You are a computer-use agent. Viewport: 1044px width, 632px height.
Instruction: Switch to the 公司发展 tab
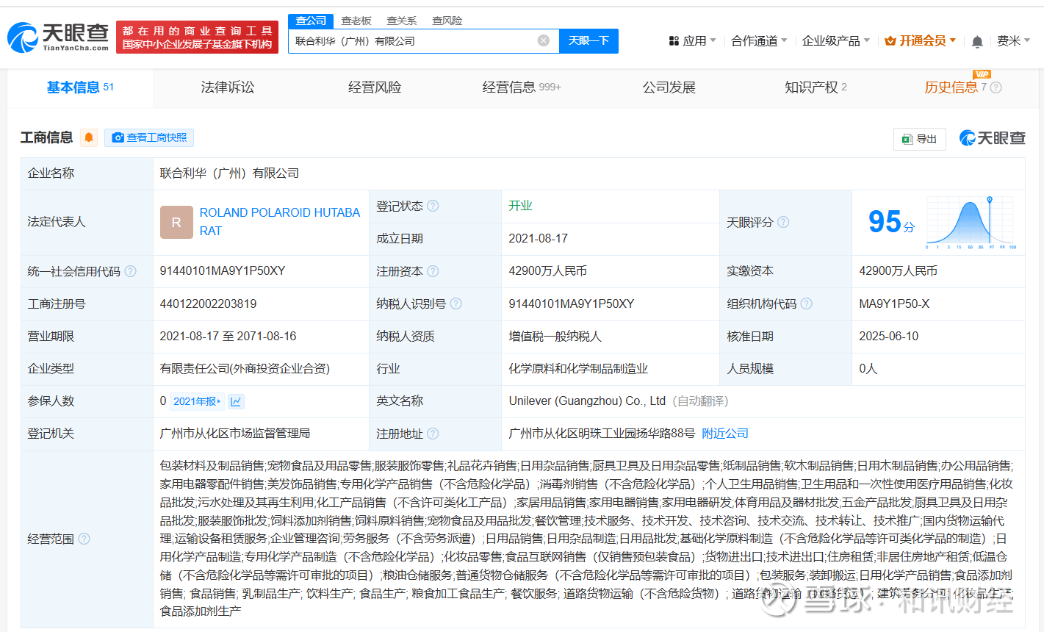[x=669, y=87]
